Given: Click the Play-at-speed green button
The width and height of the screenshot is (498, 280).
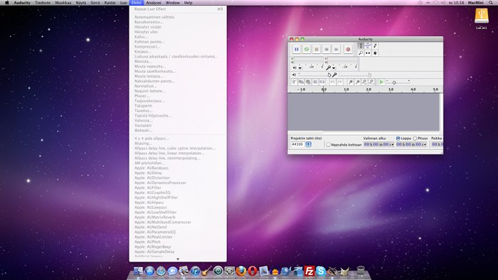Looking at the screenshot, I should pos(381,82).
